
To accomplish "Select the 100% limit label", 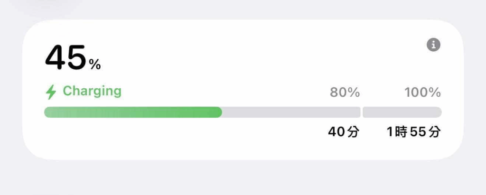I will (x=422, y=93).
